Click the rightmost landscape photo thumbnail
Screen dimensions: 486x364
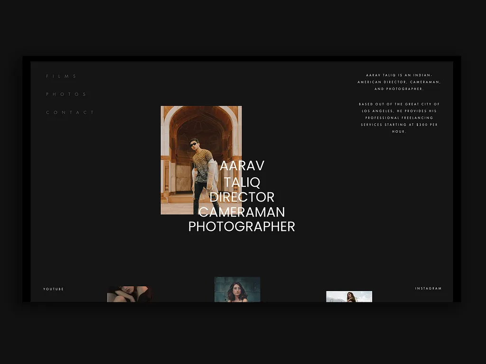click(x=350, y=296)
